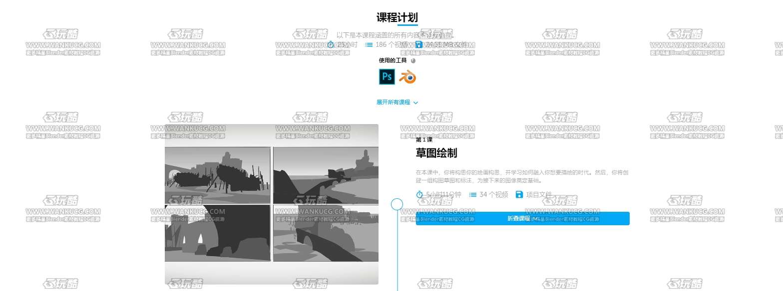Collapse lesson with 折叠课程 button
Screen dimensions: 783x291
click(x=522, y=218)
